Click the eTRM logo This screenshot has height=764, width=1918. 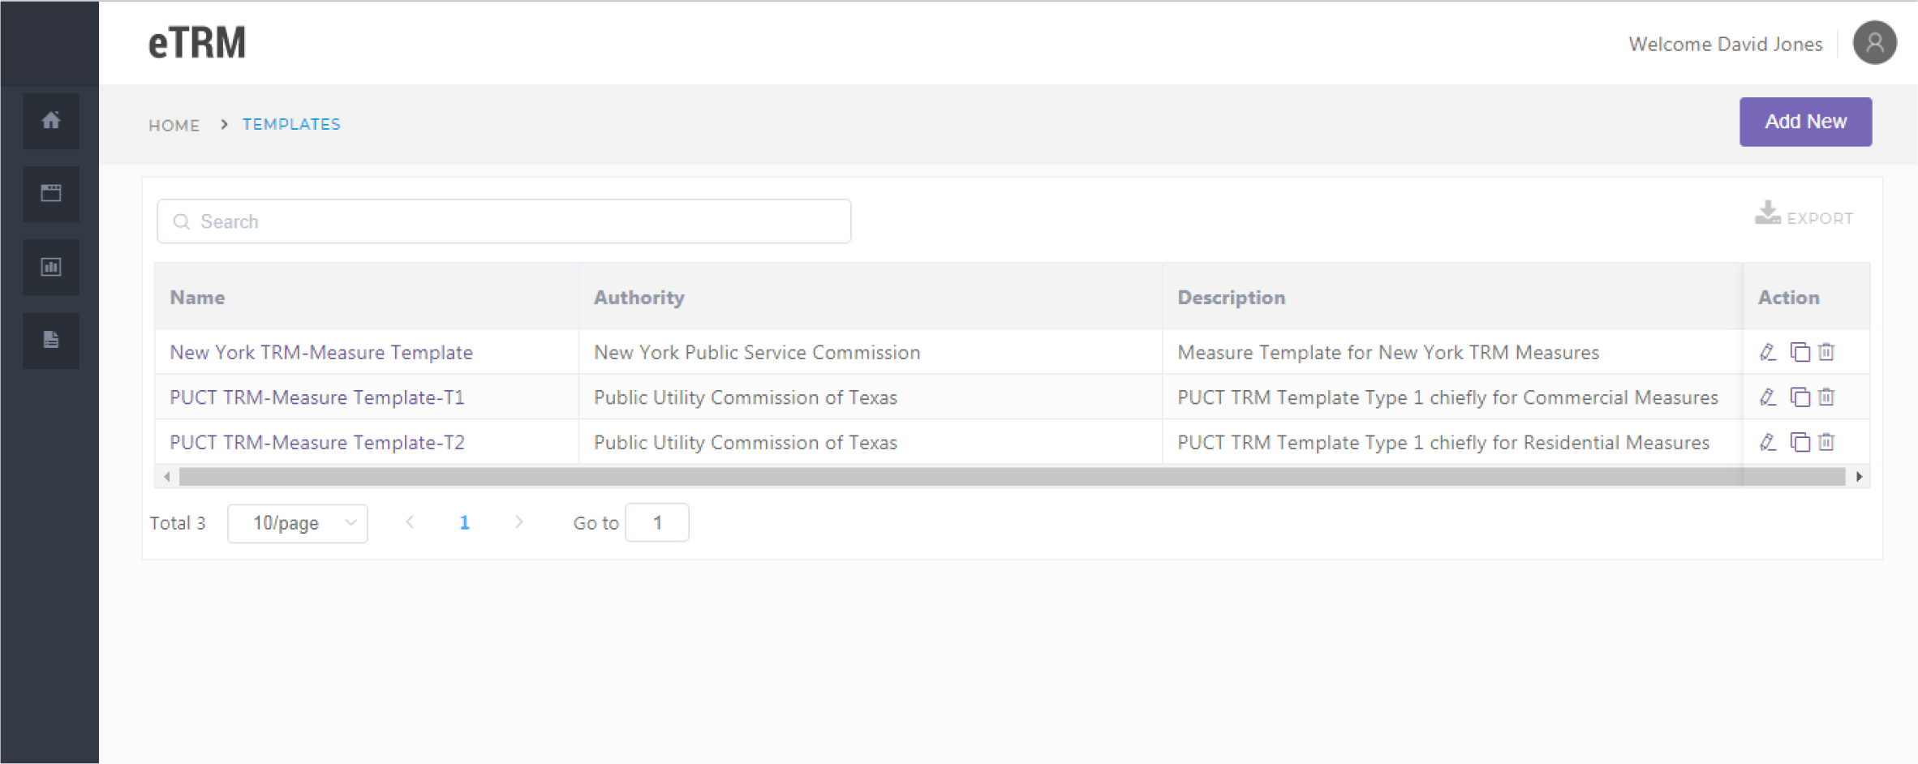[x=196, y=43]
